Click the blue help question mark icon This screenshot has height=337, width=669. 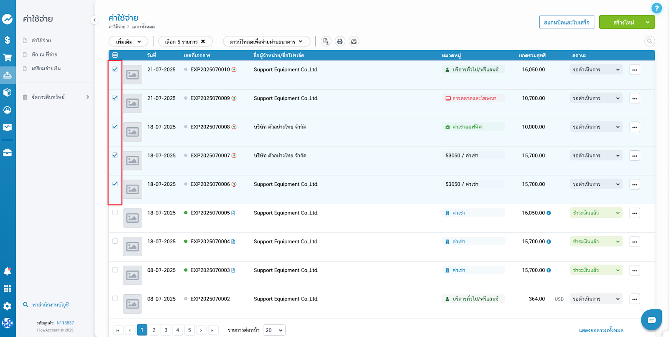656,8
